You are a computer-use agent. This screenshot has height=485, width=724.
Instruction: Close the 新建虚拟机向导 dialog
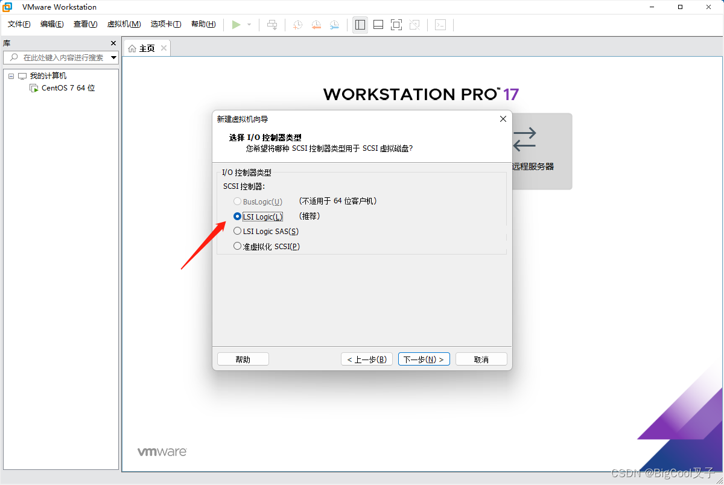pos(503,119)
